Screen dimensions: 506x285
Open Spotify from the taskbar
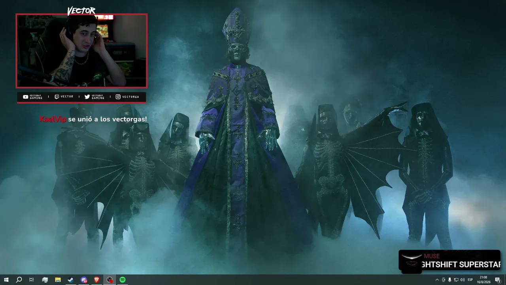(123, 280)
